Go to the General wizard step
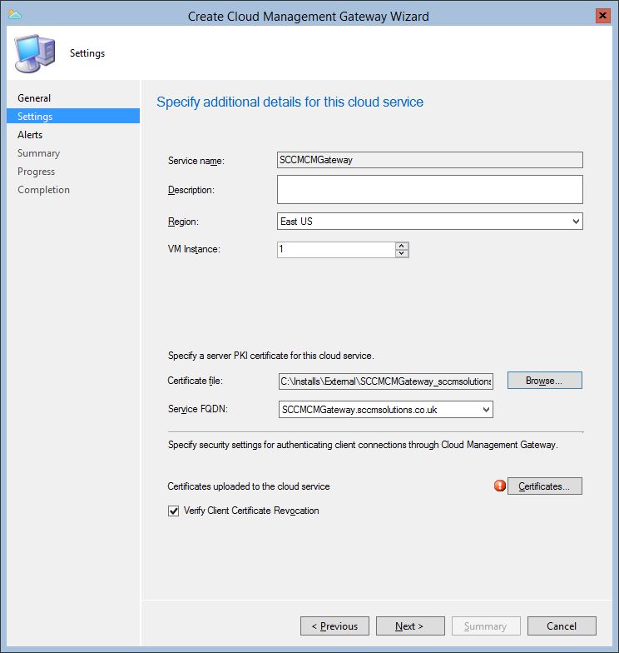The width and height of the screenshot is (619, 653). [x=34, y=98]
